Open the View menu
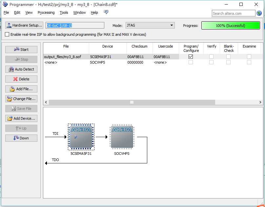The height and width of the screenshot is (207, 265). click(x=29, y=12)
